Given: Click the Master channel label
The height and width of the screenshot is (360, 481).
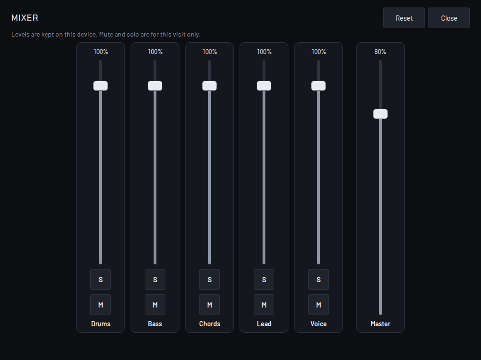Looking at the screenshot, I should point(380,324).
